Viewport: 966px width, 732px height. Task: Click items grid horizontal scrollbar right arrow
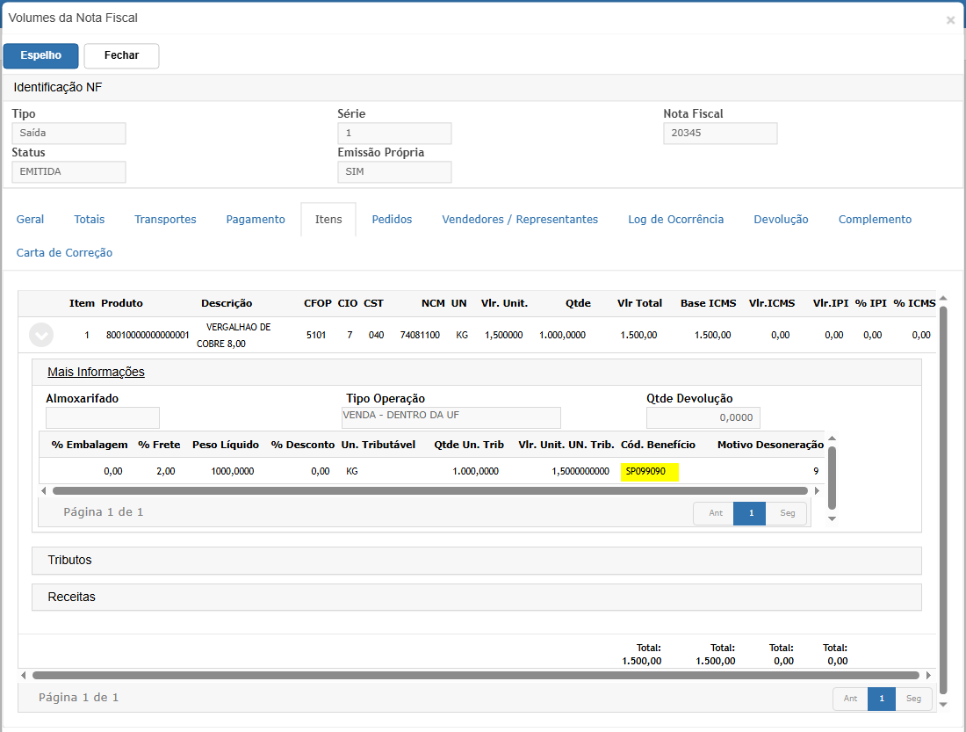pos(928,675)
